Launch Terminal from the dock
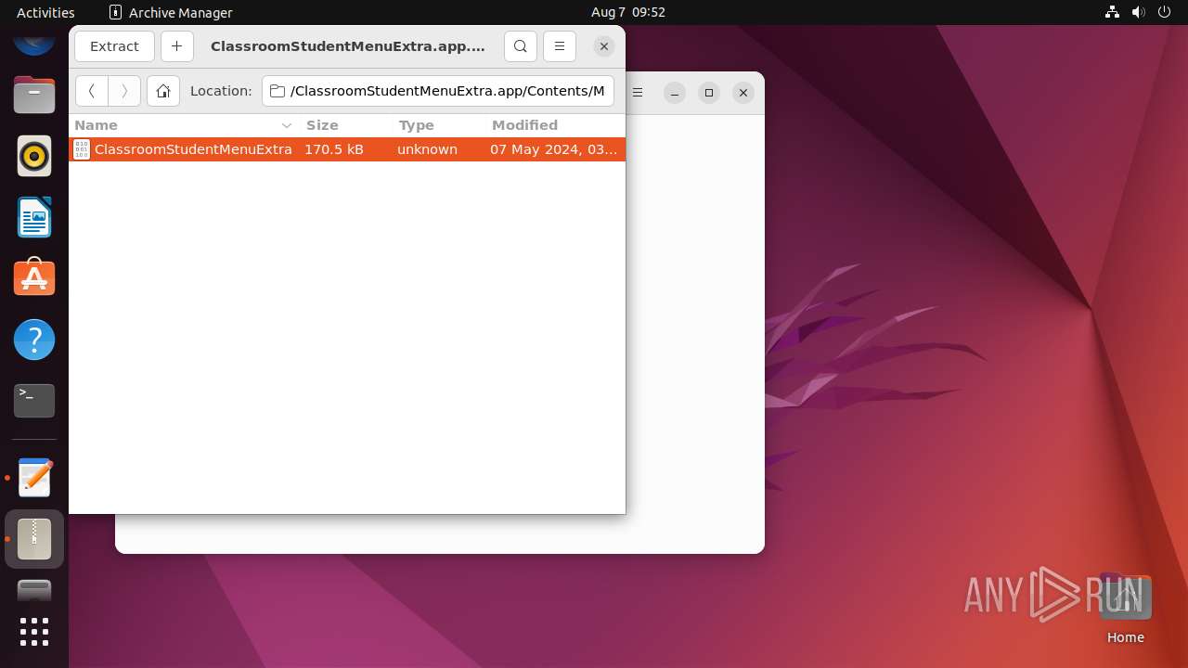1188x668 pixels. [34, 401]
